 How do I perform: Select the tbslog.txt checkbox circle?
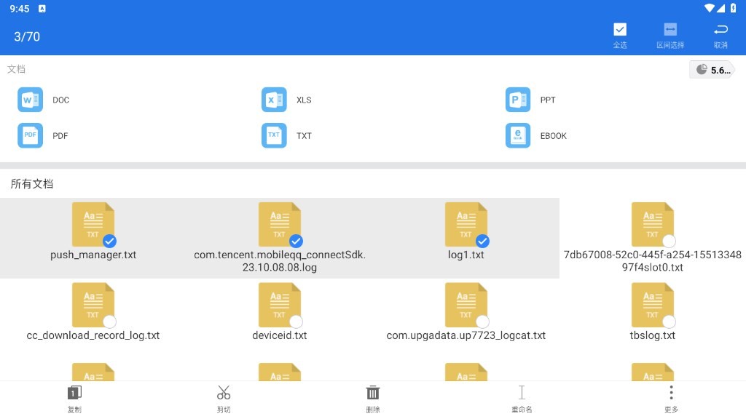pos(669,321)
